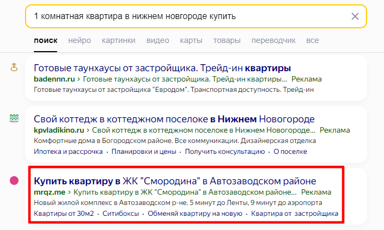Click the green breadcrumb path after kpvladikino.ru
This screenshot has width=384, height=230.
[x=204, y=130]
